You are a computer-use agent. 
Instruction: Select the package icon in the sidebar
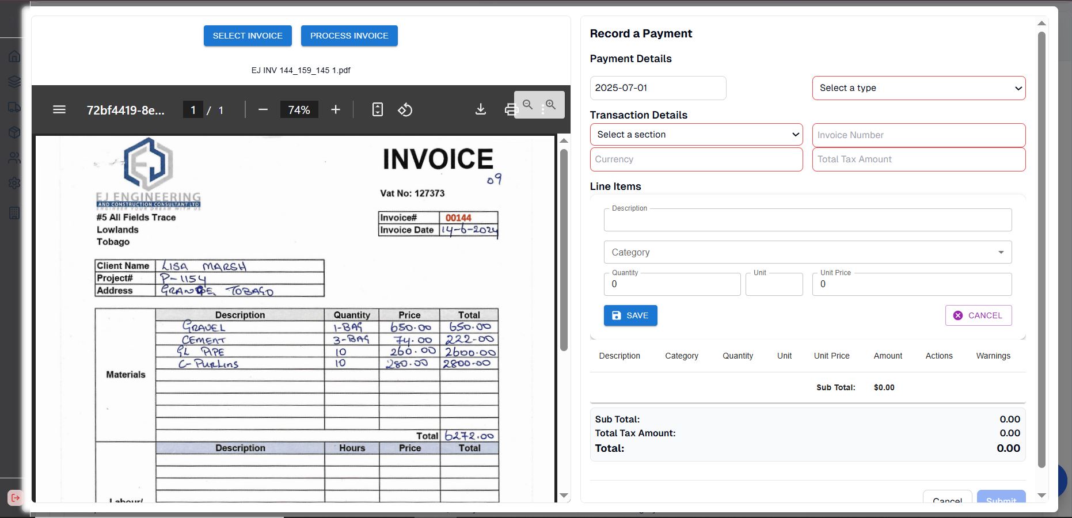point(14,132)
